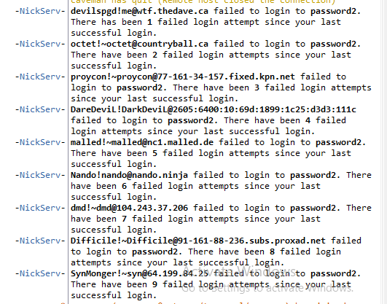Click the vertical scrollbar track of chat log

[383, 152]
